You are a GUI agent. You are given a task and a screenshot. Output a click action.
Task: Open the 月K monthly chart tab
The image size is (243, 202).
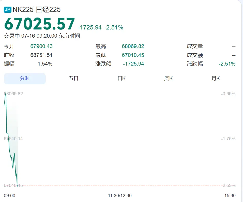pos(216,78)
